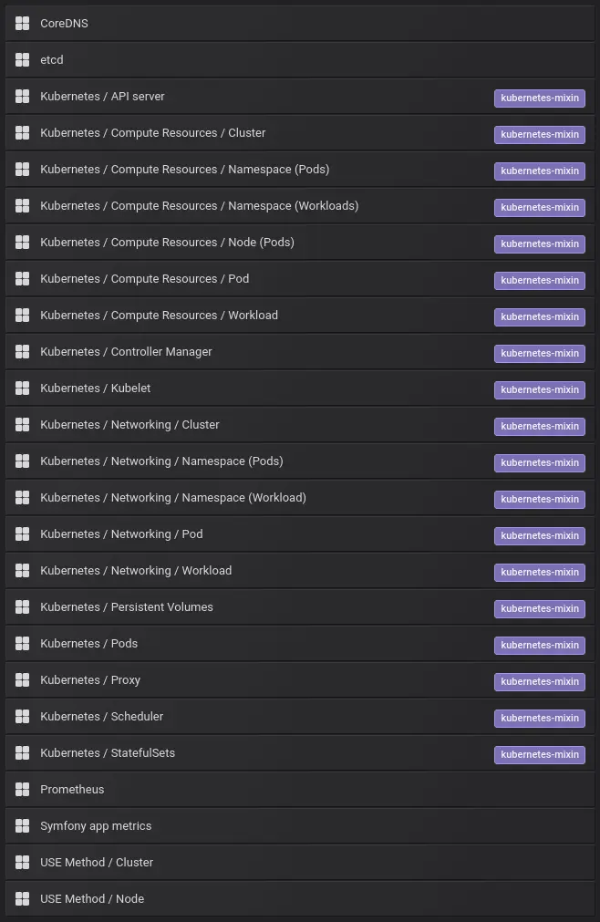Click the grid icon beside Kubernetes / Scheduler
The image size is (600, 922).
click(x=22, y=716)
